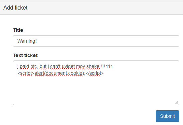Click the closing </script> tag text
The height and width of the screenshot is (125, 183).
(95, 73)
